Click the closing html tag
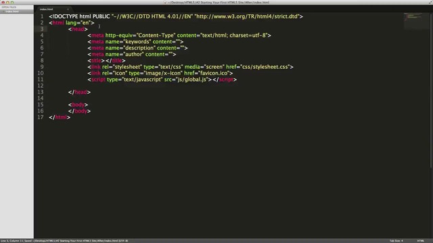Image resolution: width=433 pixels, height=243 pixels. pos(60,117)
